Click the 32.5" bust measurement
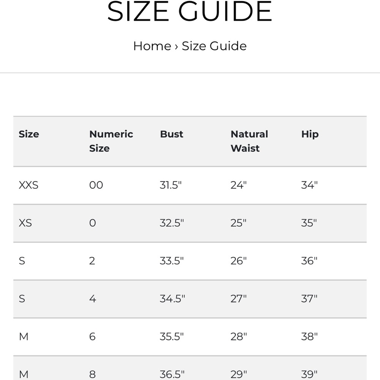The image size is (380, 380). [x=172, y=223]
